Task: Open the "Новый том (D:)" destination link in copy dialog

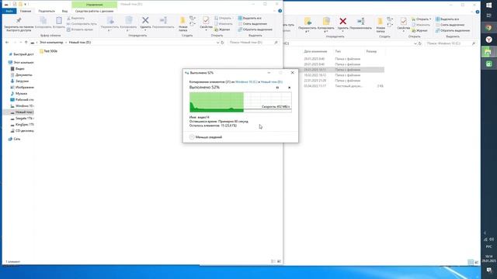Action: 272,82
